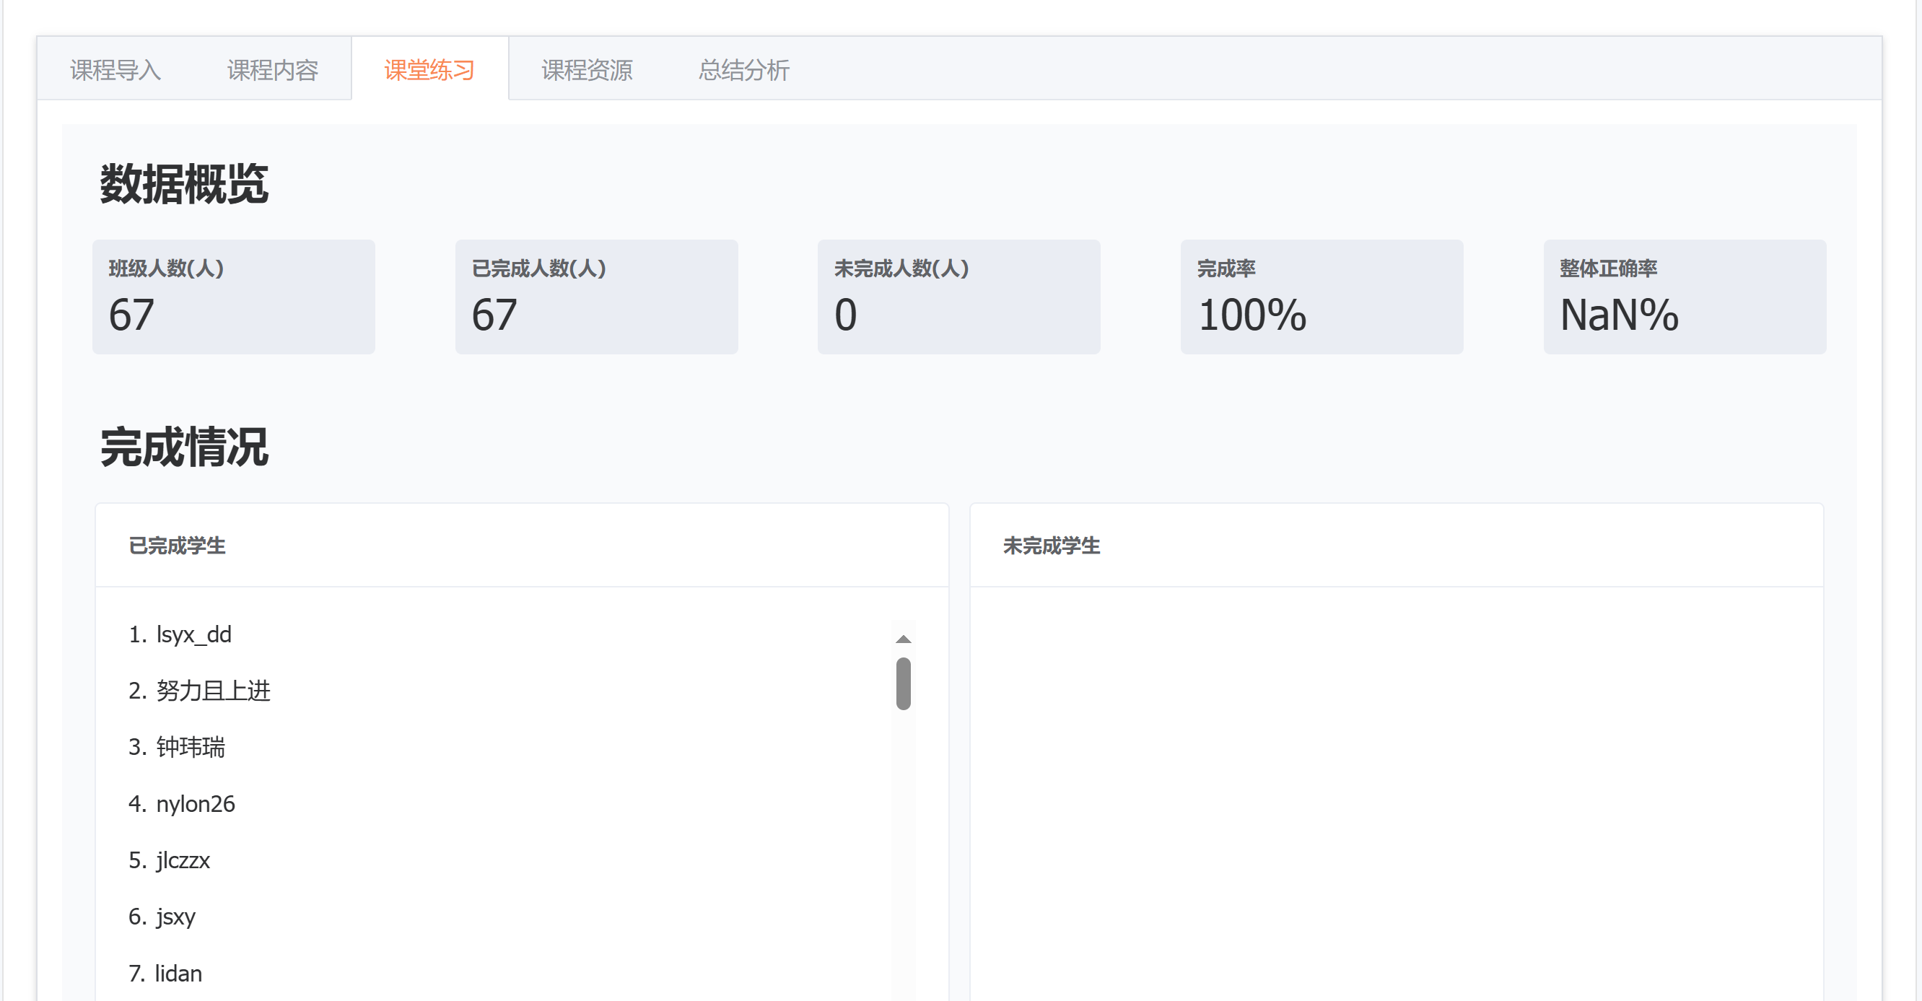Click the 整体正确率 NaN% card
Viewport: 1922px width, 1001px height.
pyautogui.click(x=1684, y=297)
